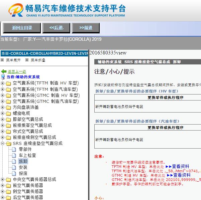This screenshot has width=201, height=200.
Task: Expand the 中央空气囊传感器总成 node
Action: click(2, 179)
